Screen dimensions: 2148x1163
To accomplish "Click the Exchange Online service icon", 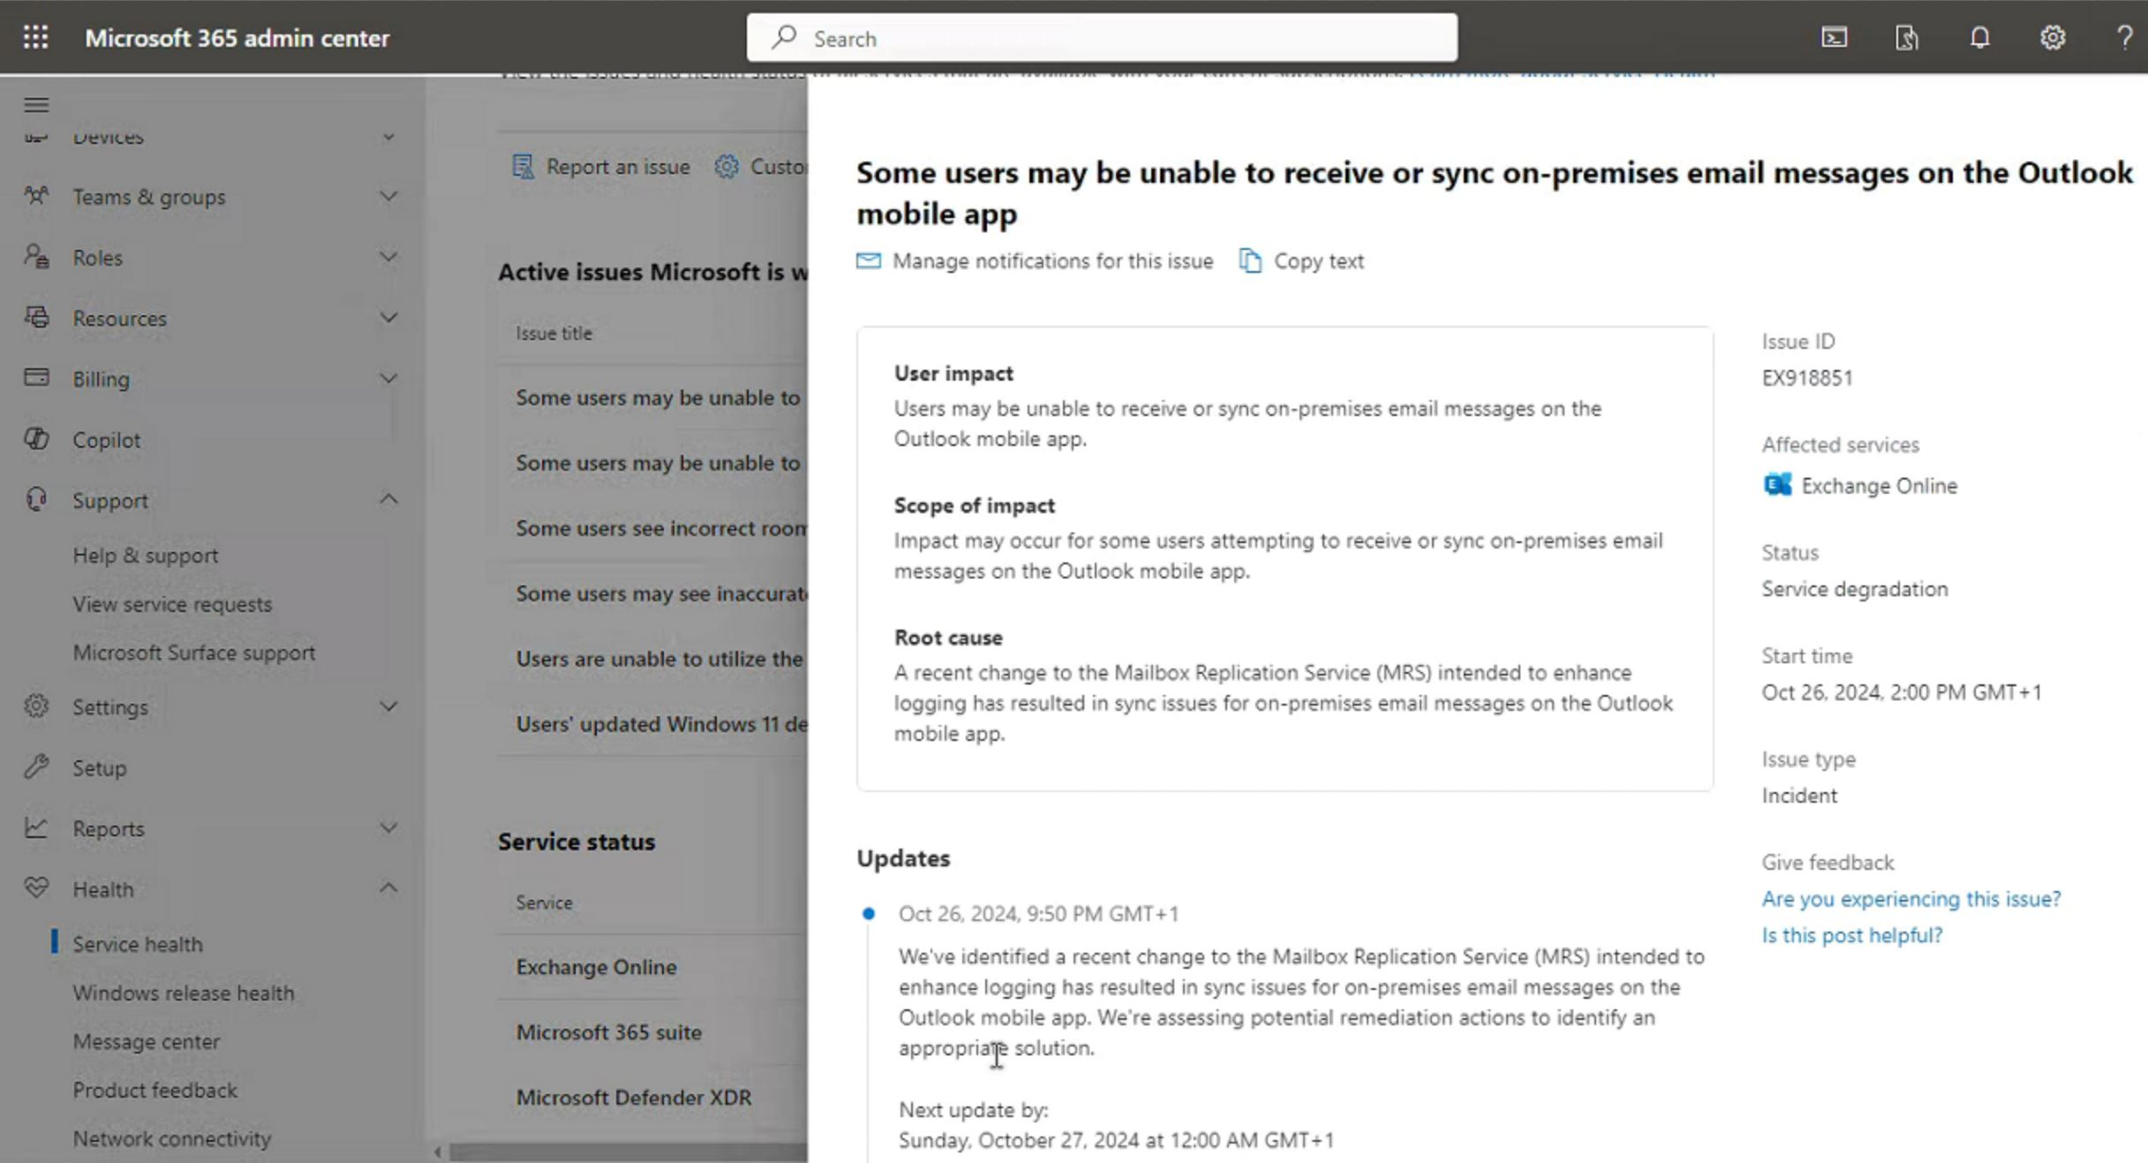I will coord(1777,485).
